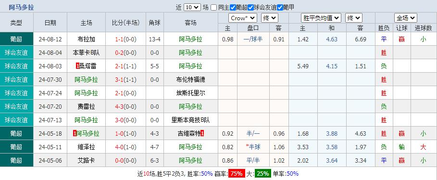This screenshot has height=180, width=437.
Task: Toggle the 同主 checkbox
Action: (x=213, y=8)
